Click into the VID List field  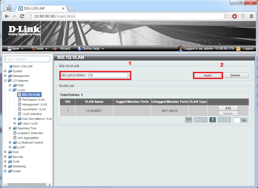(108, 76)
